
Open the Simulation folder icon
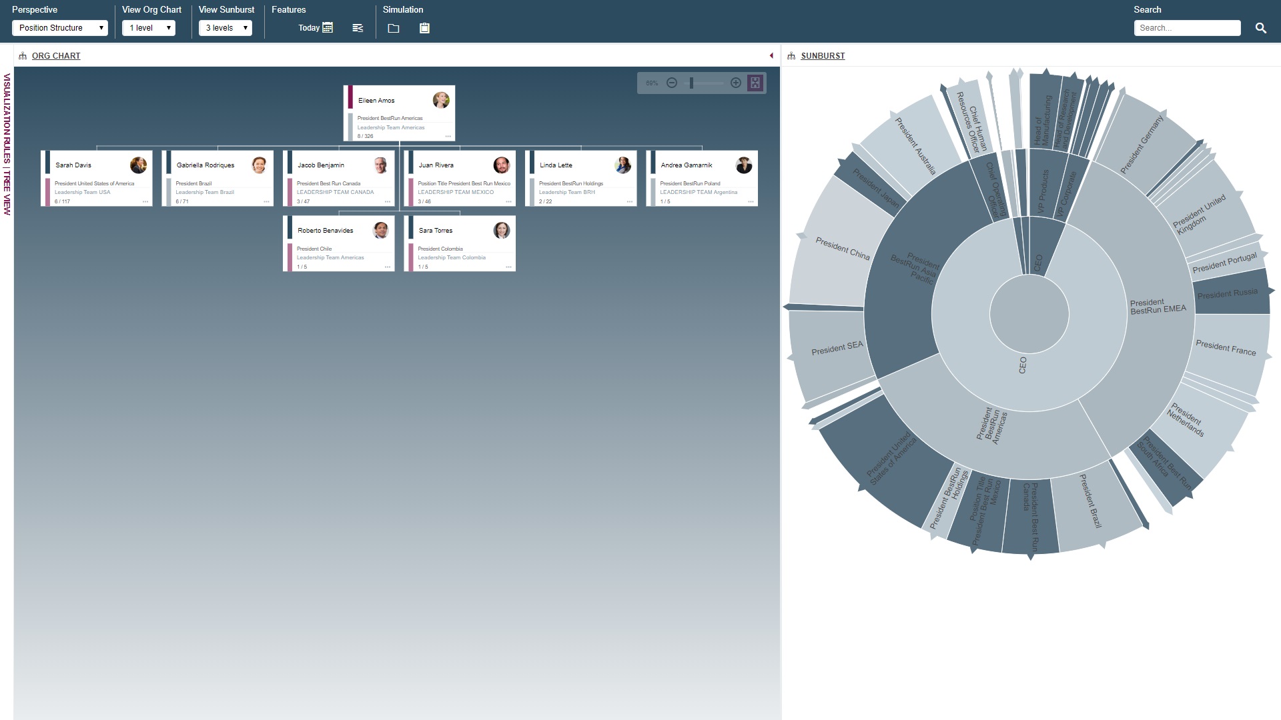394,28
